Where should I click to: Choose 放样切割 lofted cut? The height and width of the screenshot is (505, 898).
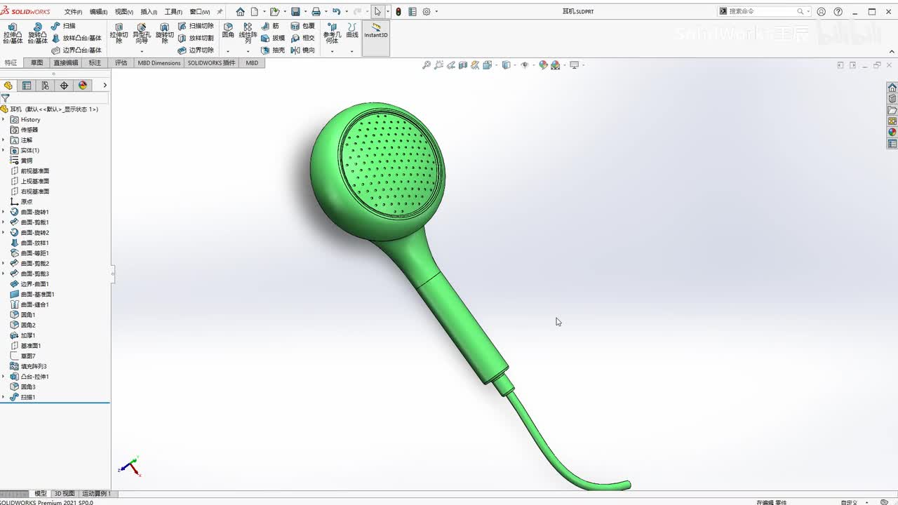point(195,38)
